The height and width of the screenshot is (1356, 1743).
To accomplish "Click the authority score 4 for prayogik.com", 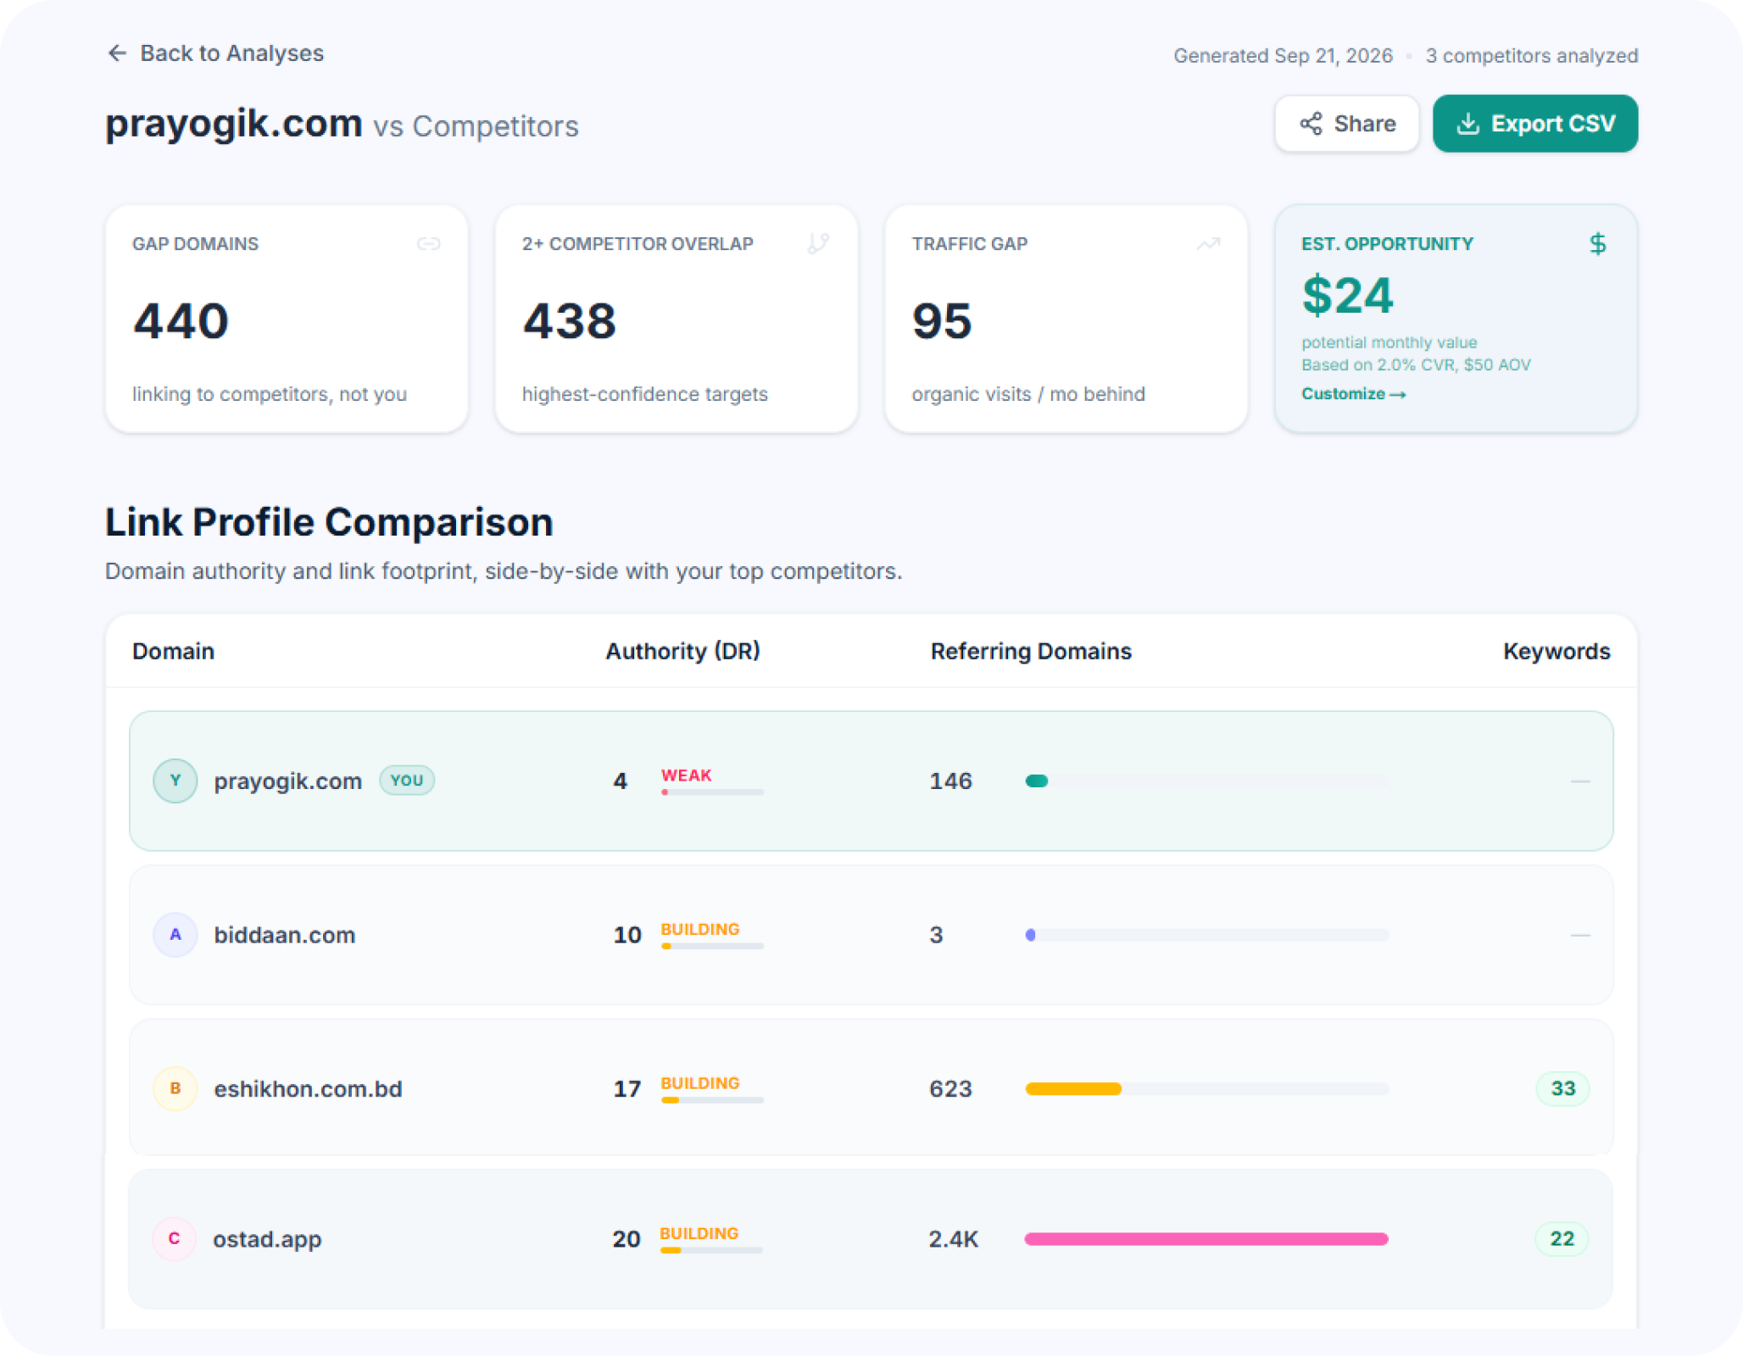I will [x=621, y=781].
